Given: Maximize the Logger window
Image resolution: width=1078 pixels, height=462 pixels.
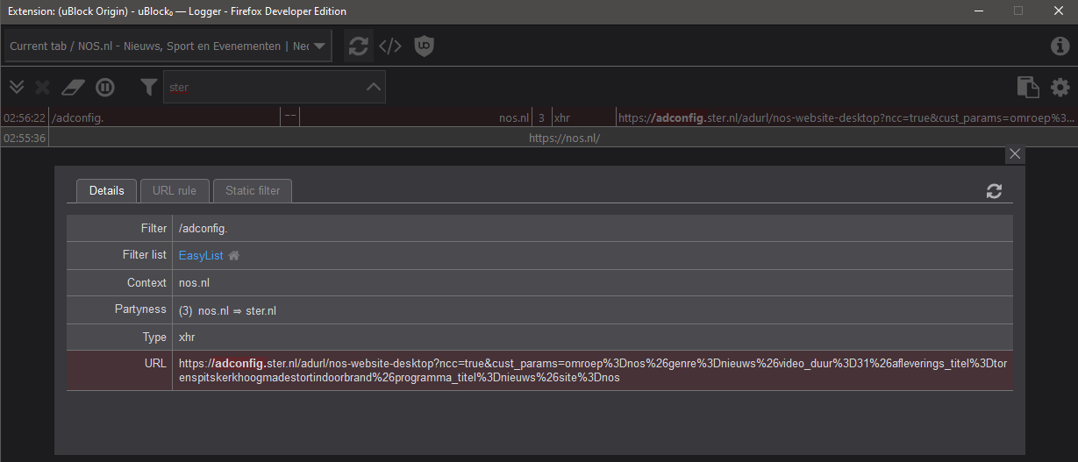Looking at the screenshot, I should (x=1018, y=11).
